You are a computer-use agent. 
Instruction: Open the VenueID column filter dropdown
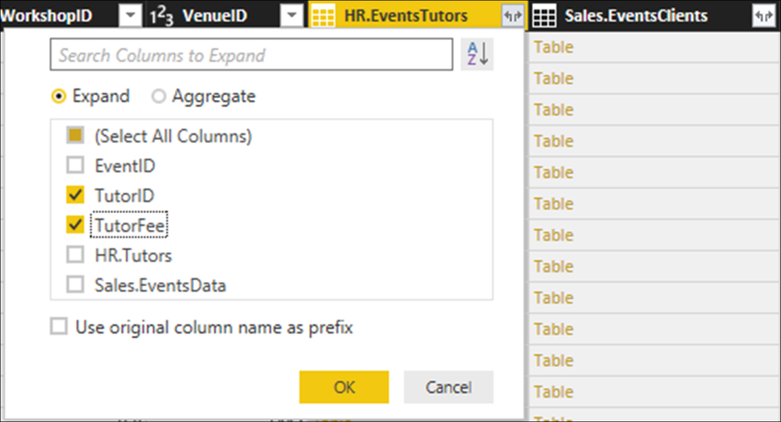[291, 16]
